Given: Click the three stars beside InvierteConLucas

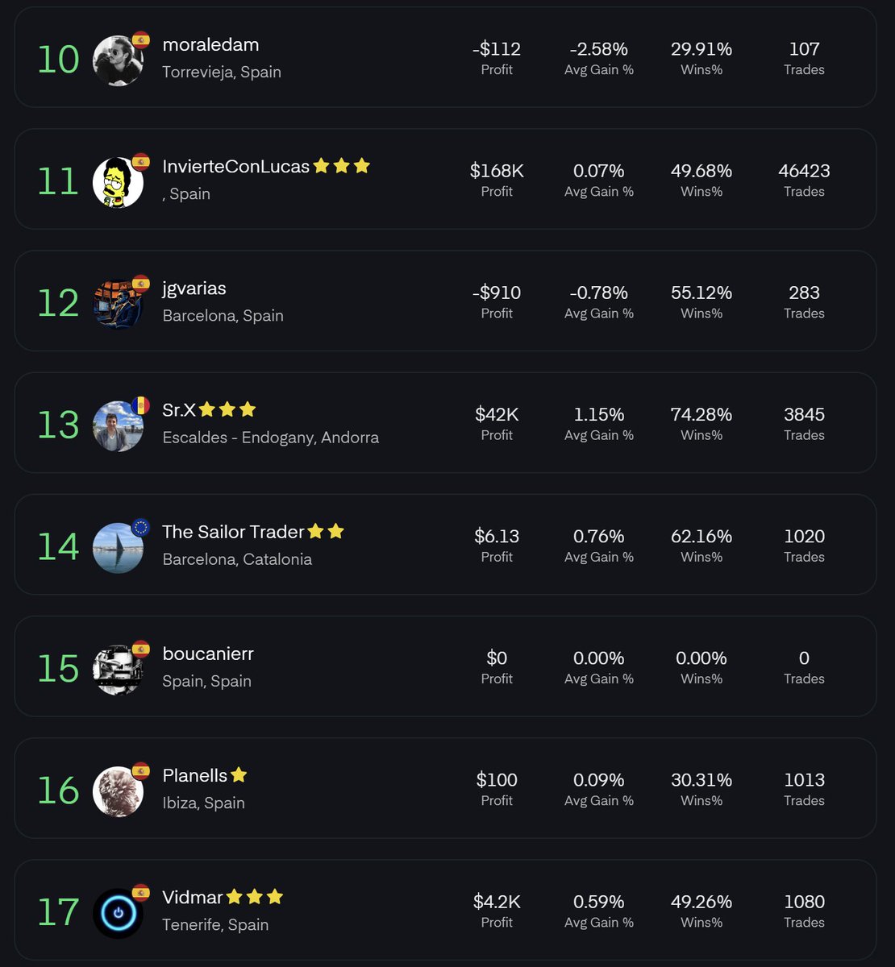Looking at the screenshot, I should click(x=342, y=166).
